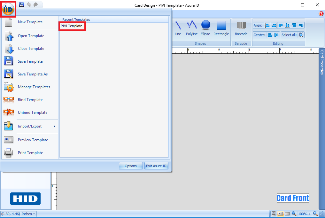Click the horizontal ruler above the canvas
This screenshot has height=218, width=325.
(x=245, y=51)
